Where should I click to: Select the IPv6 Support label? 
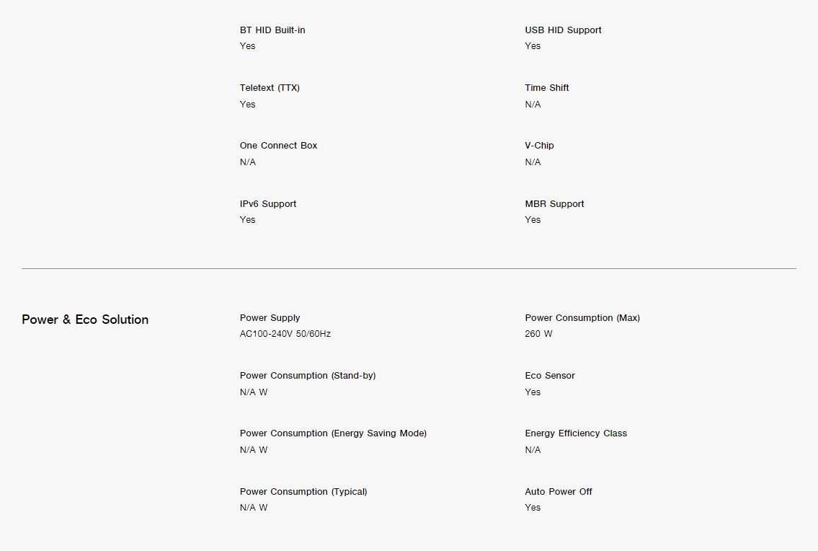pyautogui.click(x=268, y=203)
